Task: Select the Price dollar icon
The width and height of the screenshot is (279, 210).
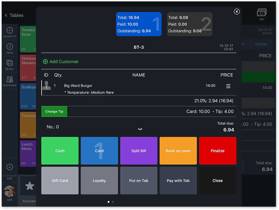Action: [9, 47]
